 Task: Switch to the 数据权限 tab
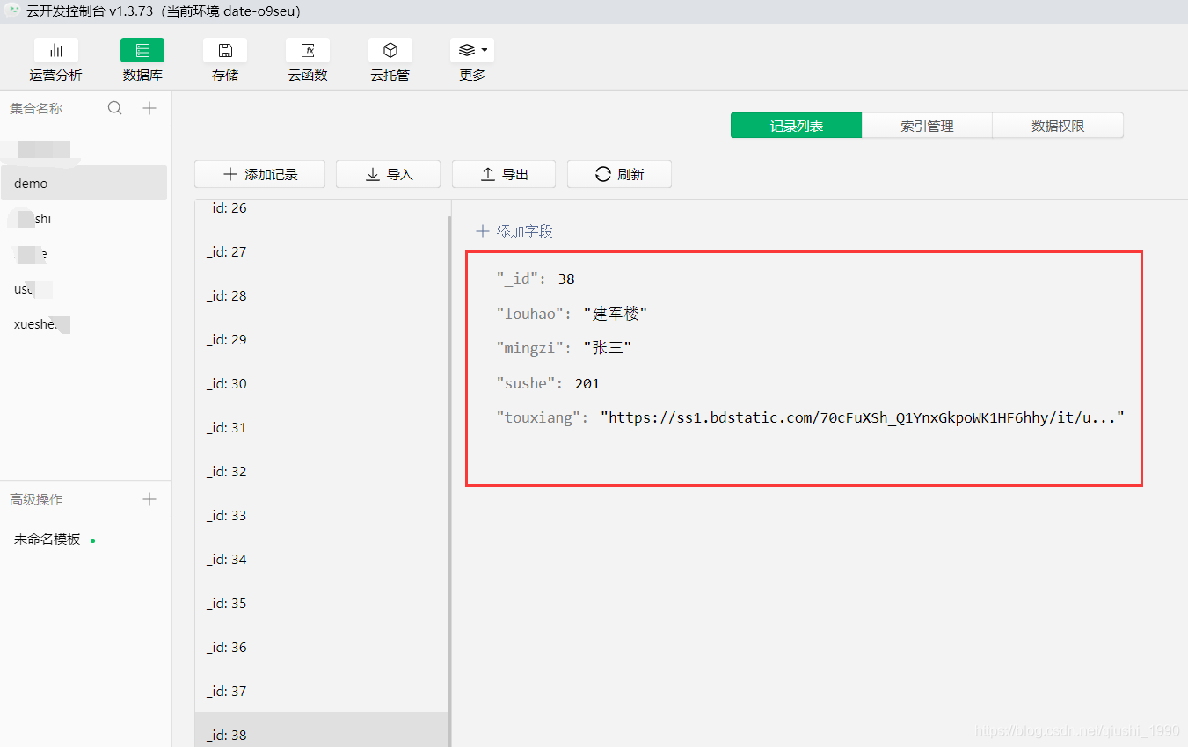pos(1058,126)
